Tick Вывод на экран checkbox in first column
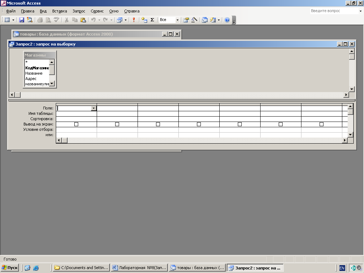 click(x=76, y=124)
